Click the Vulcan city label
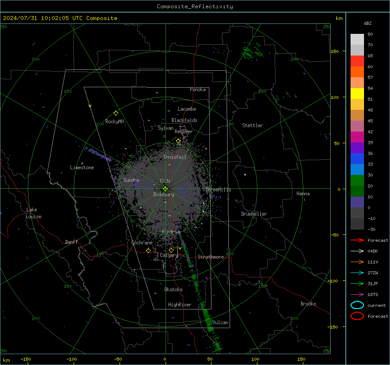 pyautogui.click(x=221, y=322)
